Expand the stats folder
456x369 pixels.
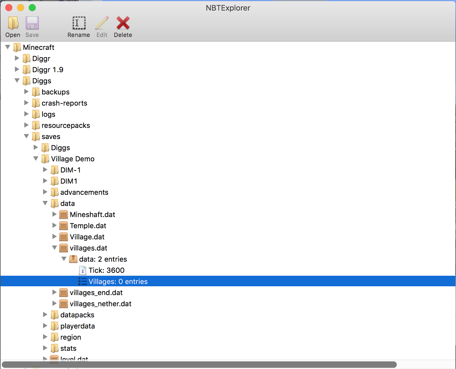[x=45, y=348]
